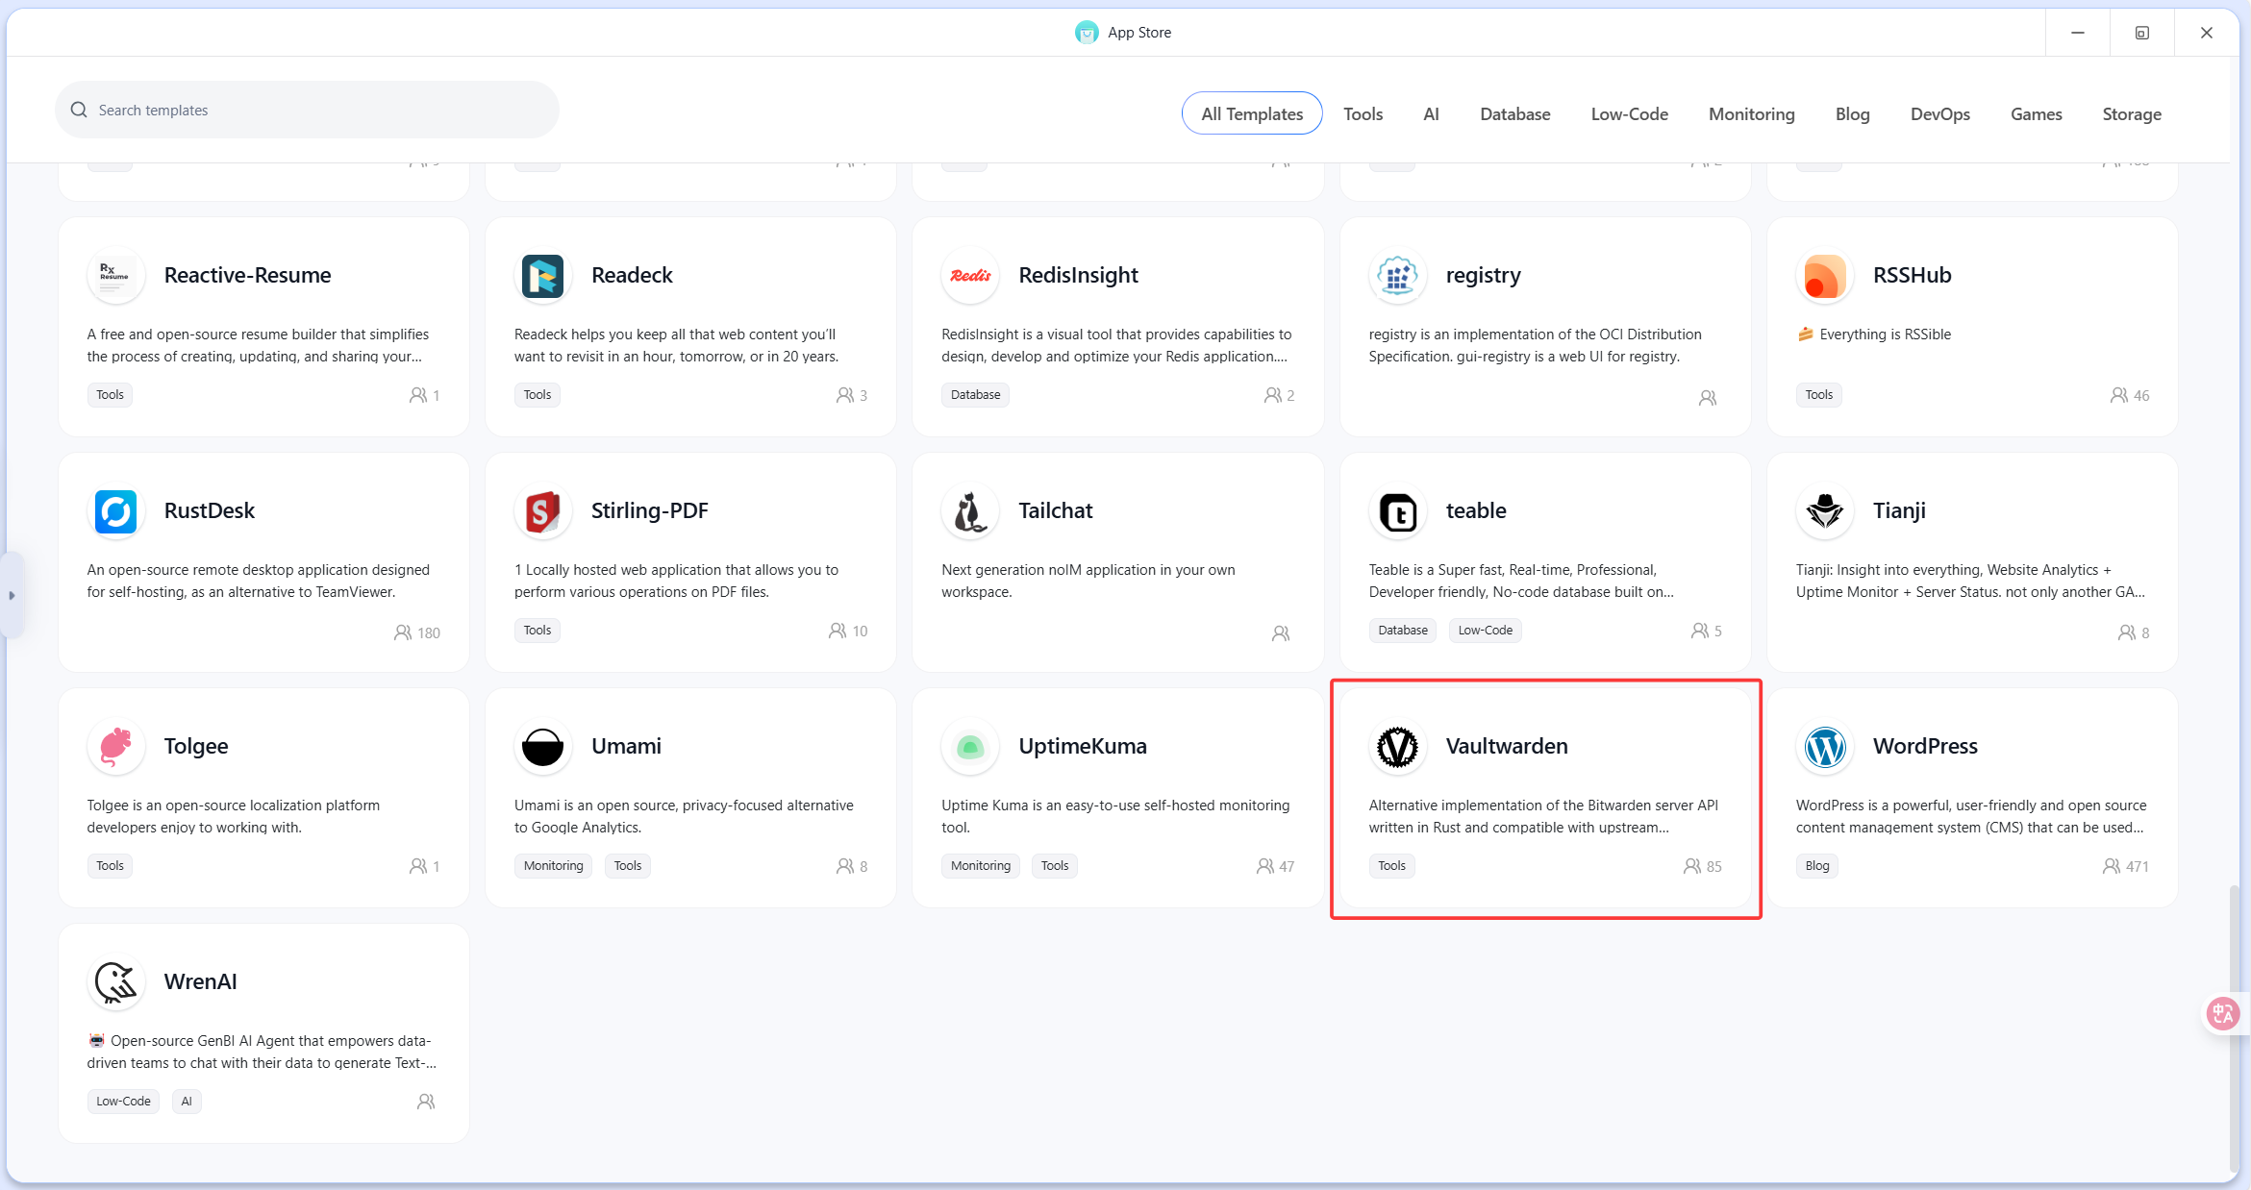The width and height of the screenshot is (2251, 1190).
Task: Select the Umami black icon
Action: 542,747
